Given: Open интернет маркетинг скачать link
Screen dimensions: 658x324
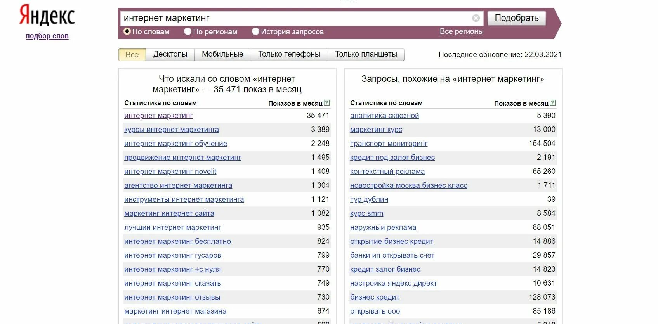Looking at the screenshot, I should coord(173,283).
